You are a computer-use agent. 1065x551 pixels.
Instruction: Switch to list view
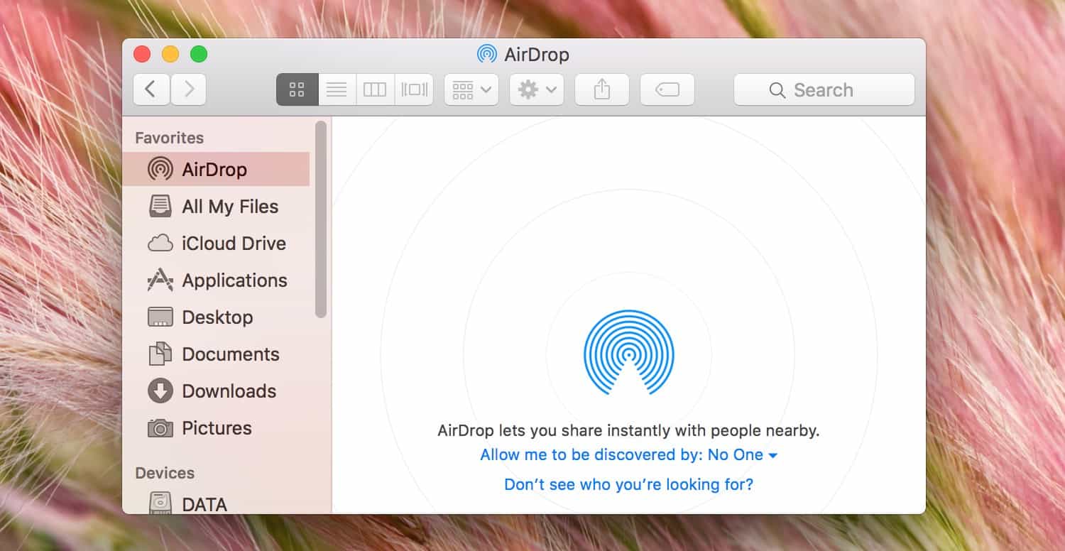coord(337,89)
